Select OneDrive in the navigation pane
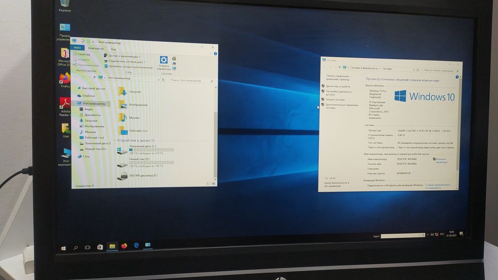Screen dimensions: 498x280 86,95
